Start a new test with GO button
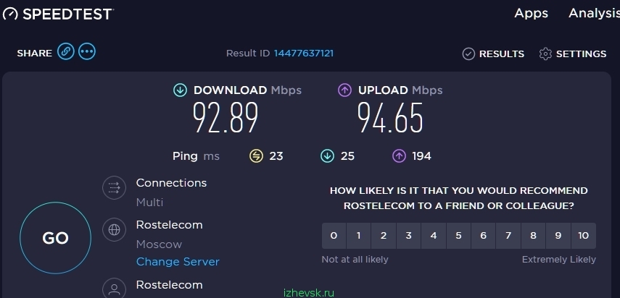 [x=55, y=238]
